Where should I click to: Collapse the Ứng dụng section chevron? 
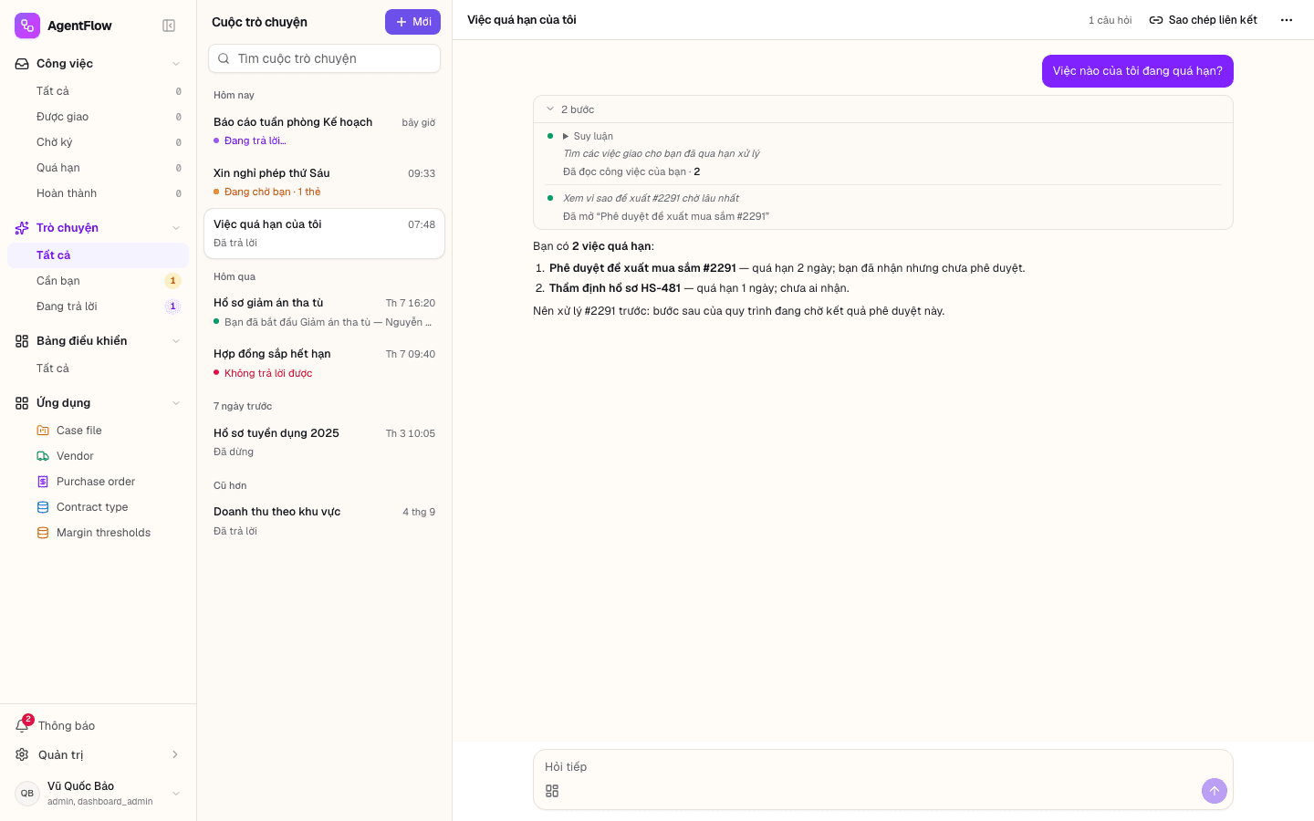coord(176,403)
